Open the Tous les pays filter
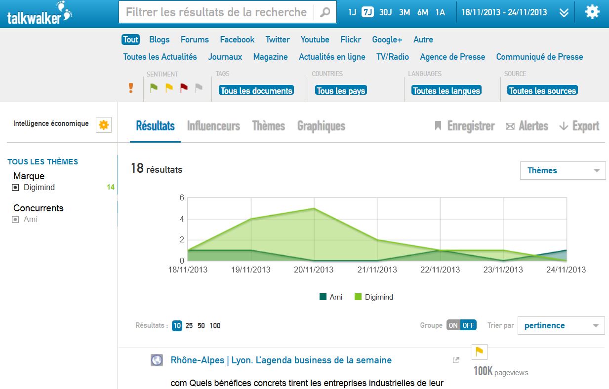 [x=341, y=91]
